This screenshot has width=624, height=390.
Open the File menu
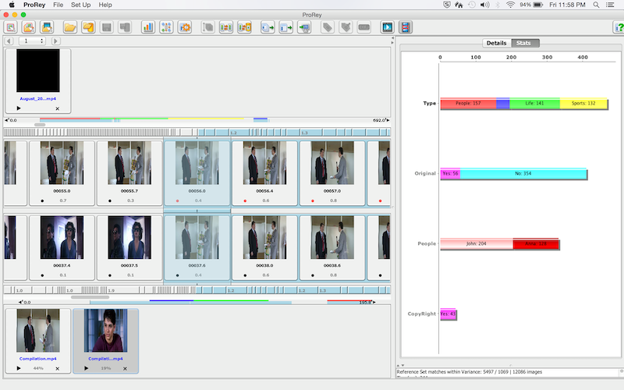[x=58, y=5]
